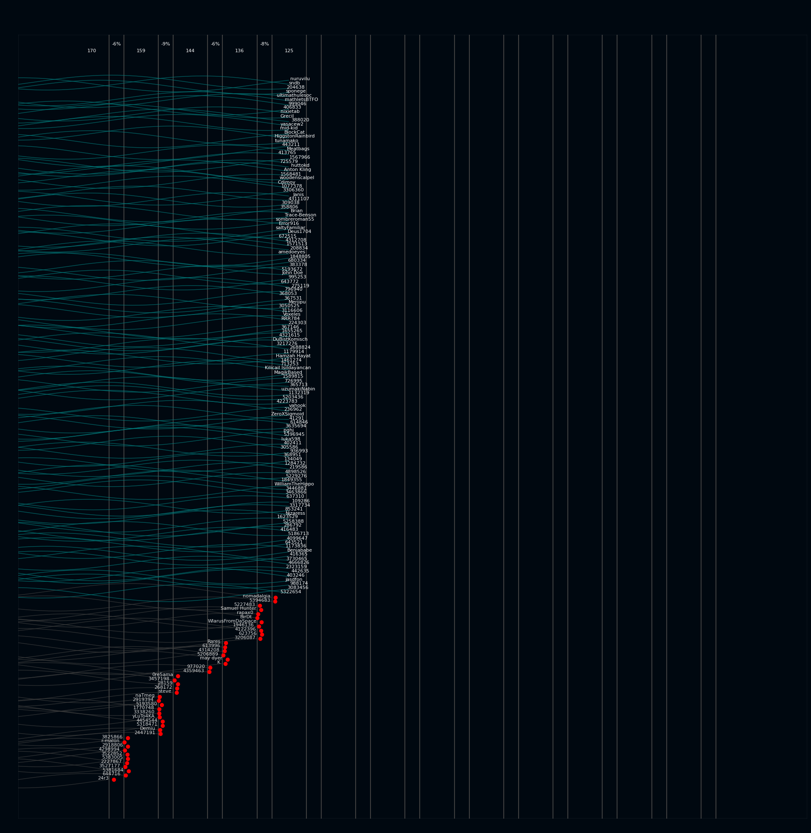Screen dimensions: 811x833
Task: Select the sndb name label
Action: point(295,83)
